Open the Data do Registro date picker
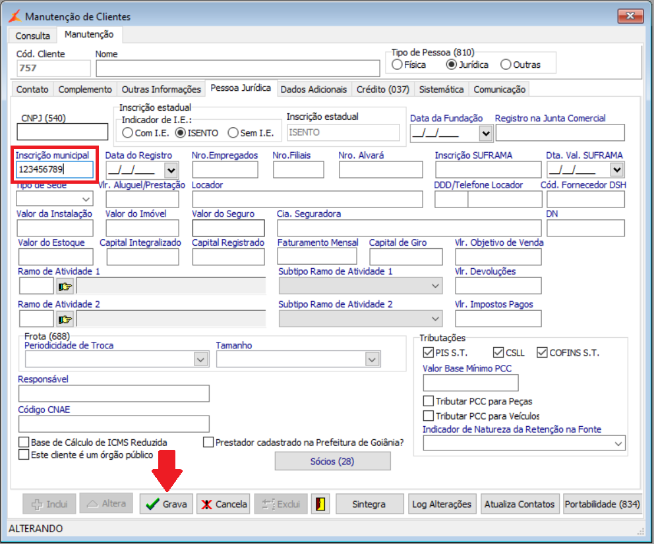Screen dimensions: 654x544 click(x=171, y=170)
